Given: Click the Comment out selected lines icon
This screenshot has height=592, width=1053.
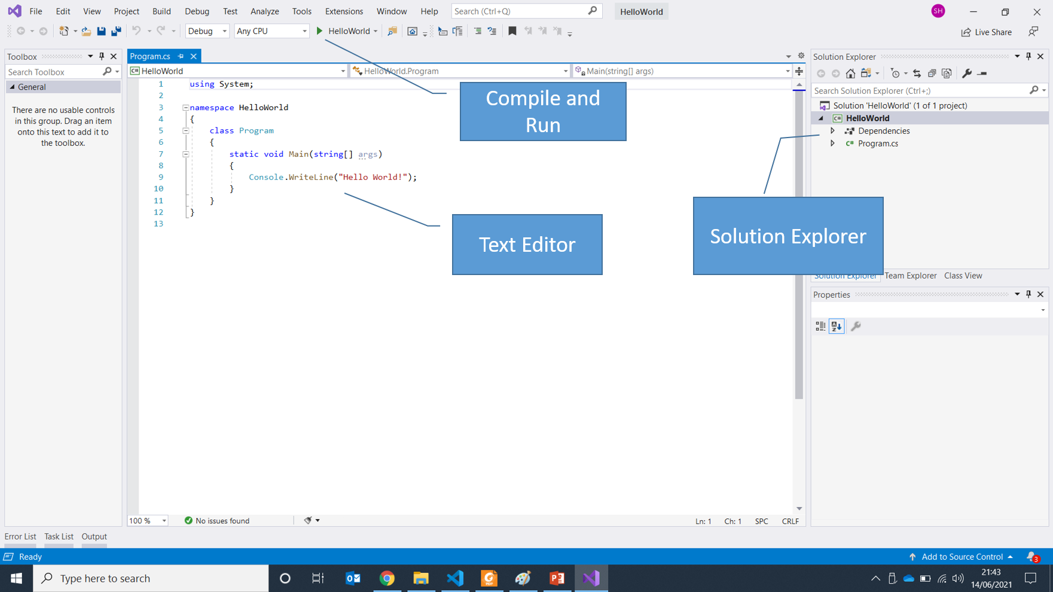Looking at the screenshot, I should point(478,31).
